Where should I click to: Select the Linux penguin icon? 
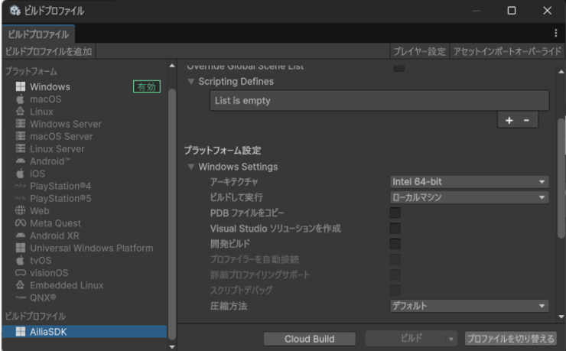point(21,112)
